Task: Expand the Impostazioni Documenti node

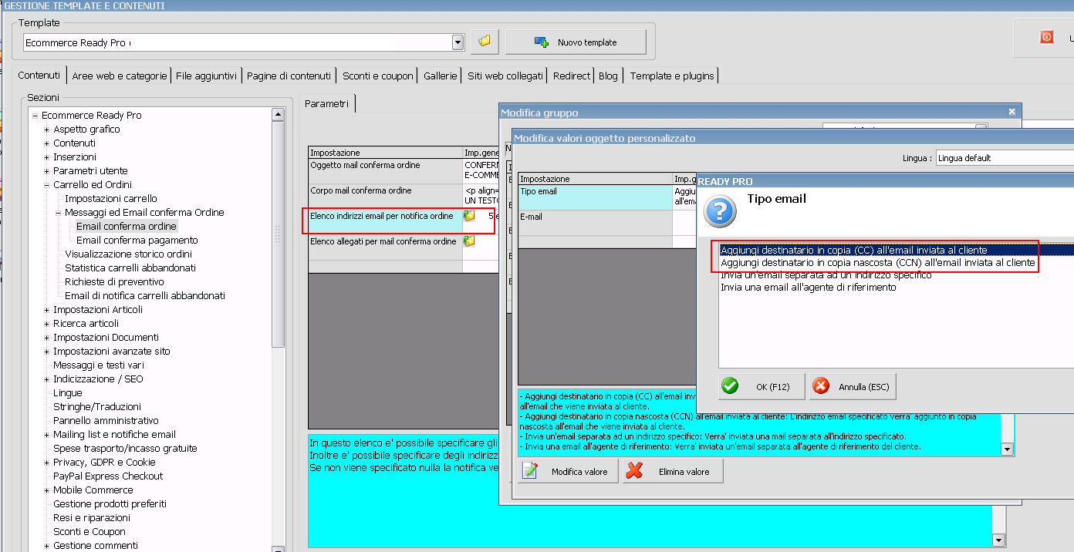Action: coord(47,338)
